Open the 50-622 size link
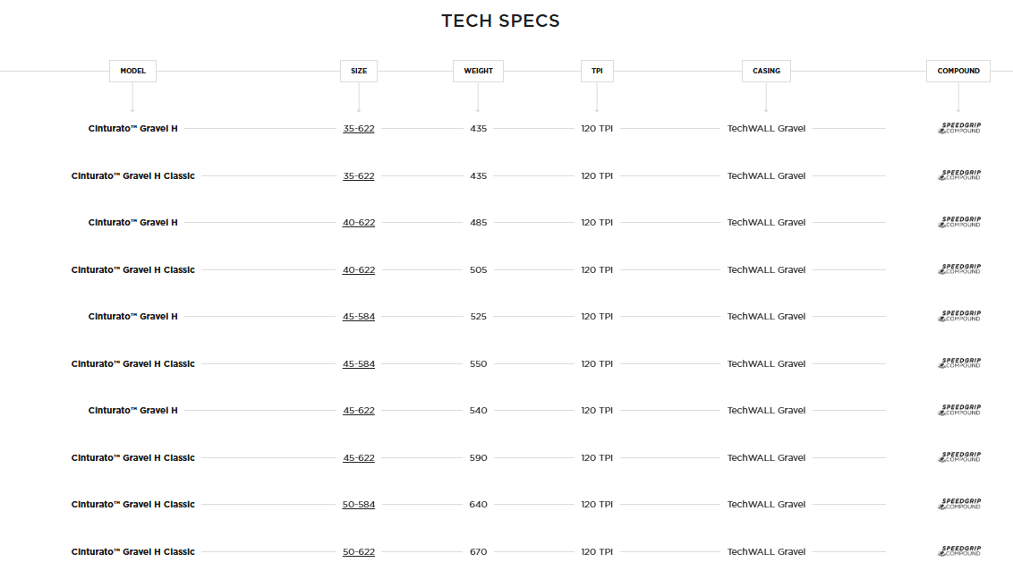1013x588 pixels. coord(359,552)
